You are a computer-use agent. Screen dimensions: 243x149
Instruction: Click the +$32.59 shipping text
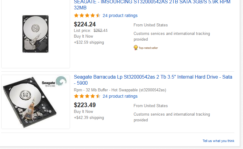click(x=89, y=42)
